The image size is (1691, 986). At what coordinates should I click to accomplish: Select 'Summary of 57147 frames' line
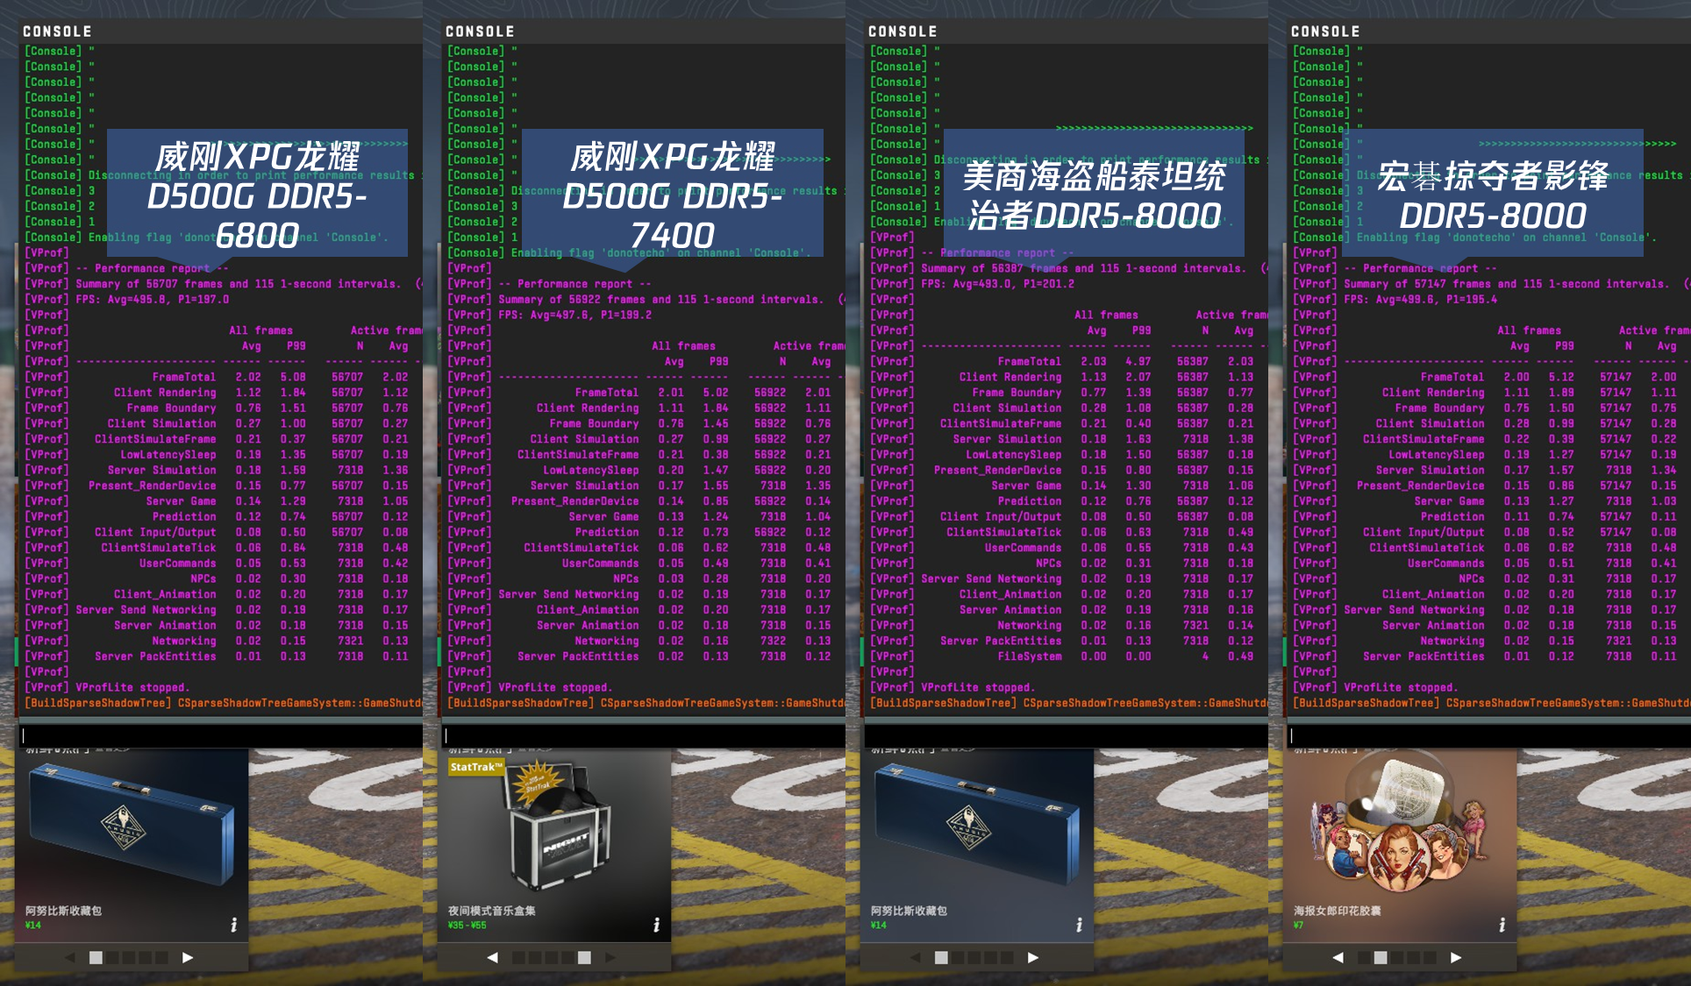[x=1492, y=284]
